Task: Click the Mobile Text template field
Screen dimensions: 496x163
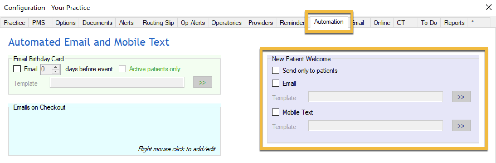Action: click(375, 126)
